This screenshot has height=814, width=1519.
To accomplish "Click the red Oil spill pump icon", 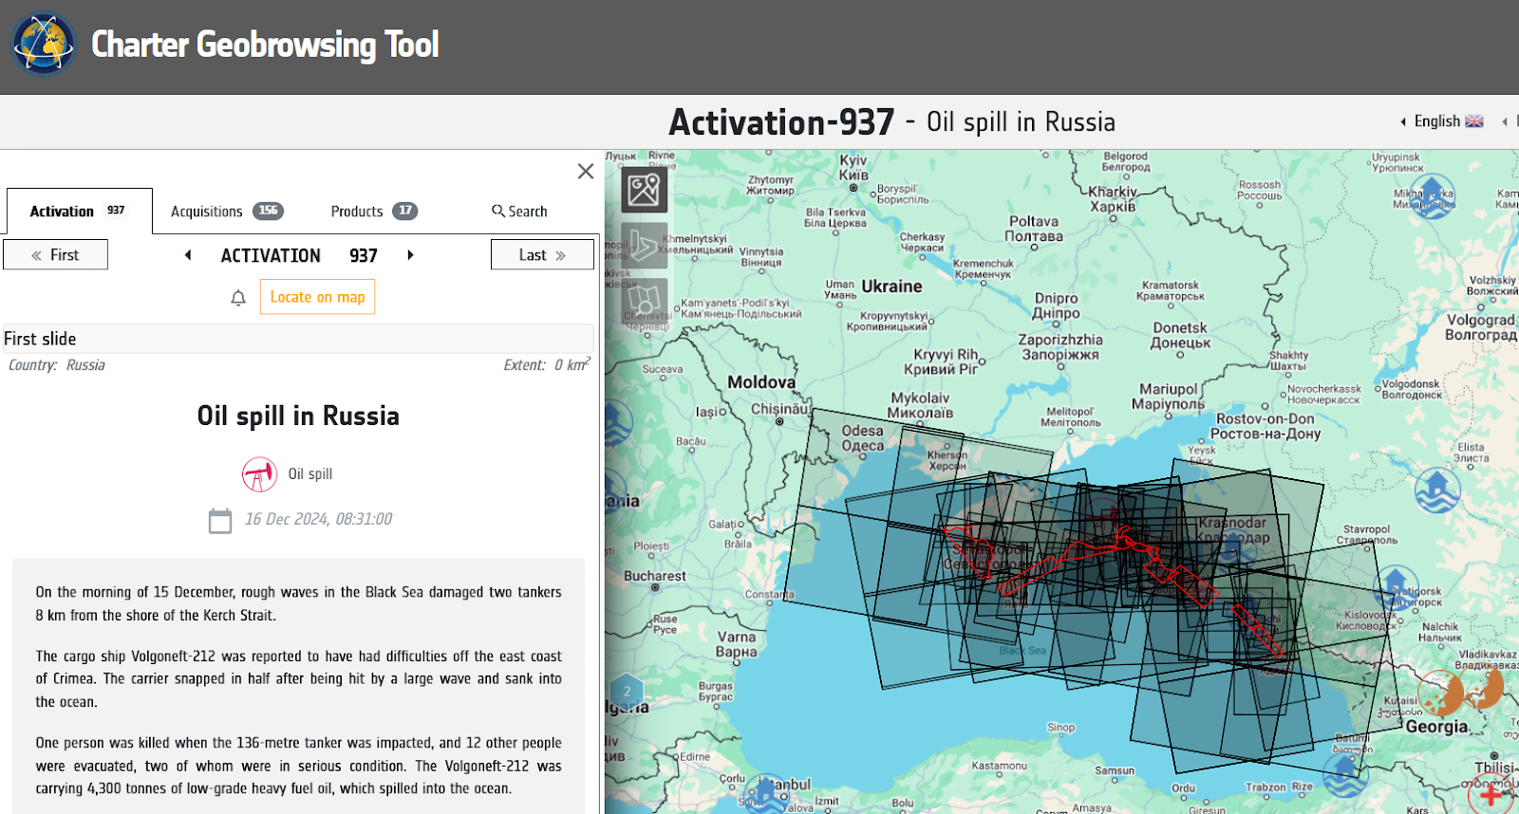I will click(259, 474).
